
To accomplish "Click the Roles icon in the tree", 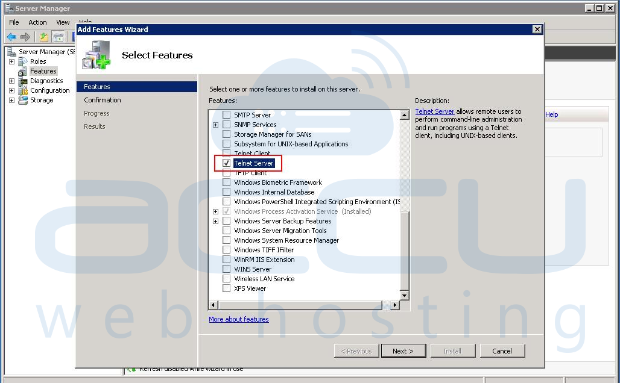I will (x=23, y=61).
